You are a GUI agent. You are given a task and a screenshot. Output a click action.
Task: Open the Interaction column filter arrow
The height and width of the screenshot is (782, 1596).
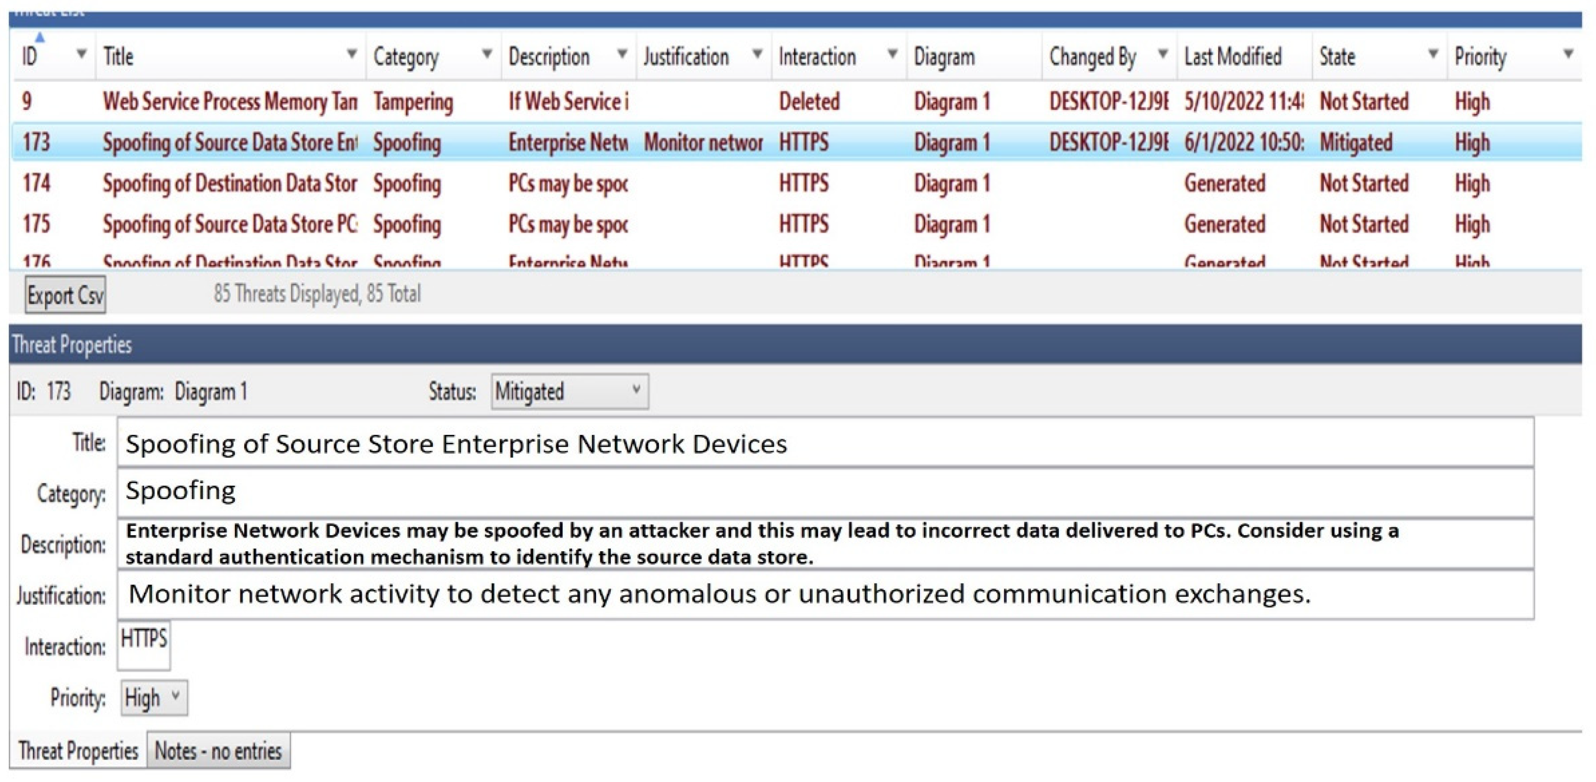click(892, 54)
